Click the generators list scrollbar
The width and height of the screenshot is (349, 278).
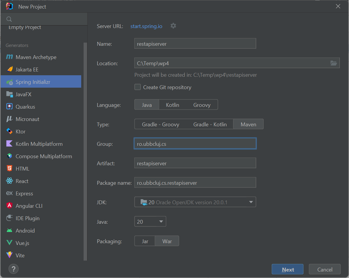85,151
